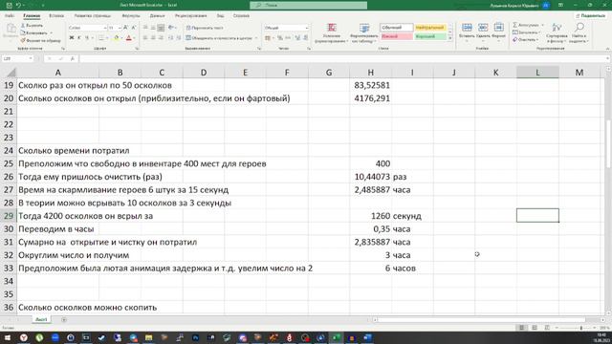The width and height of the screenshot is (612, 344).
Task: Open the Clear (Очистить) eraser menu
Action: pos(525,40)
